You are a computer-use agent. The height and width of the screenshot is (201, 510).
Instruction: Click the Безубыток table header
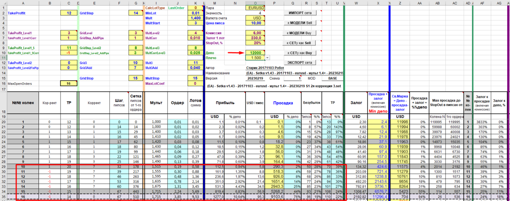312,102
